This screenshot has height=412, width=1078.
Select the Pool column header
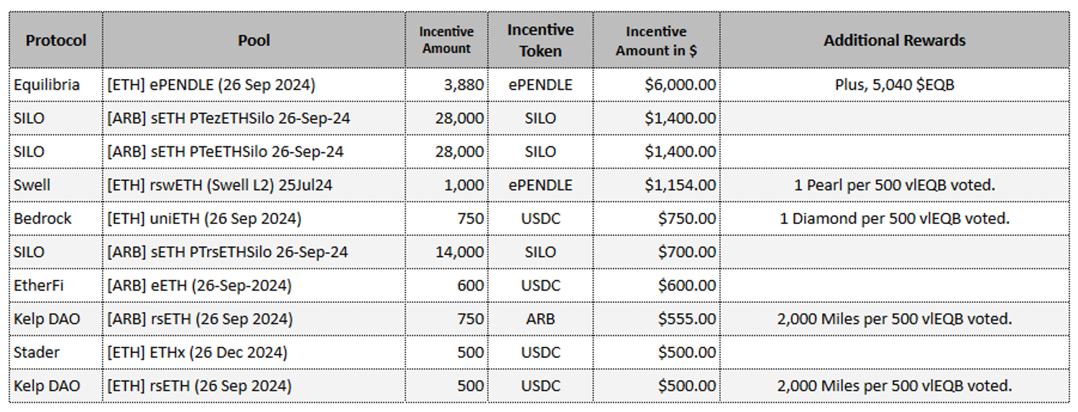(254, 40)
